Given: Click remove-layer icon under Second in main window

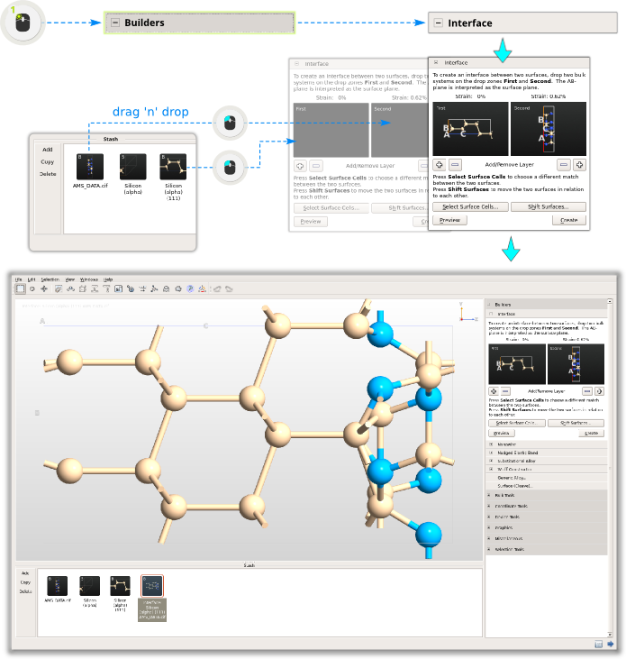Looking at the screenshot, I should [587, 391].
